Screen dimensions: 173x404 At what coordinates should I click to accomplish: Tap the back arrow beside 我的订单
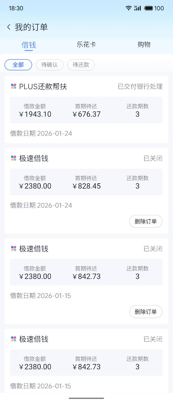coord(9,27)
